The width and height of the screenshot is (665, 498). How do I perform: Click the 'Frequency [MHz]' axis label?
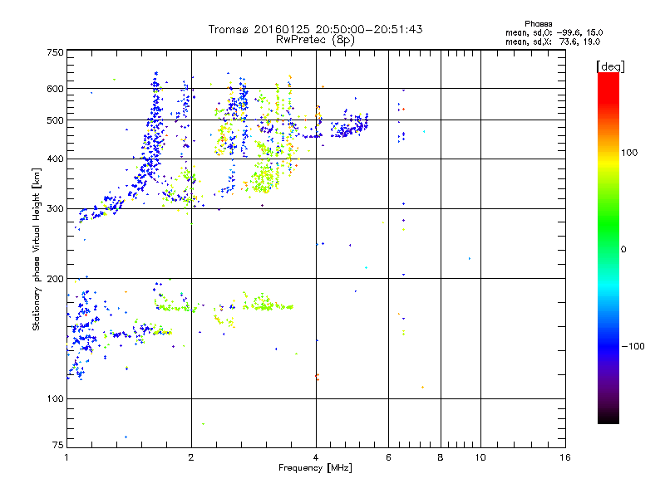[315, 468]
